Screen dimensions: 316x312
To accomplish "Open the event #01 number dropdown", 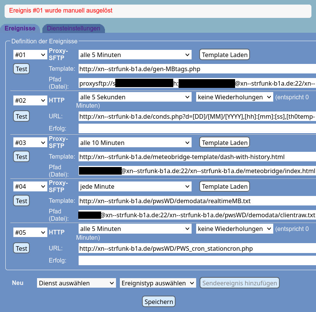I will click(30, 55).
